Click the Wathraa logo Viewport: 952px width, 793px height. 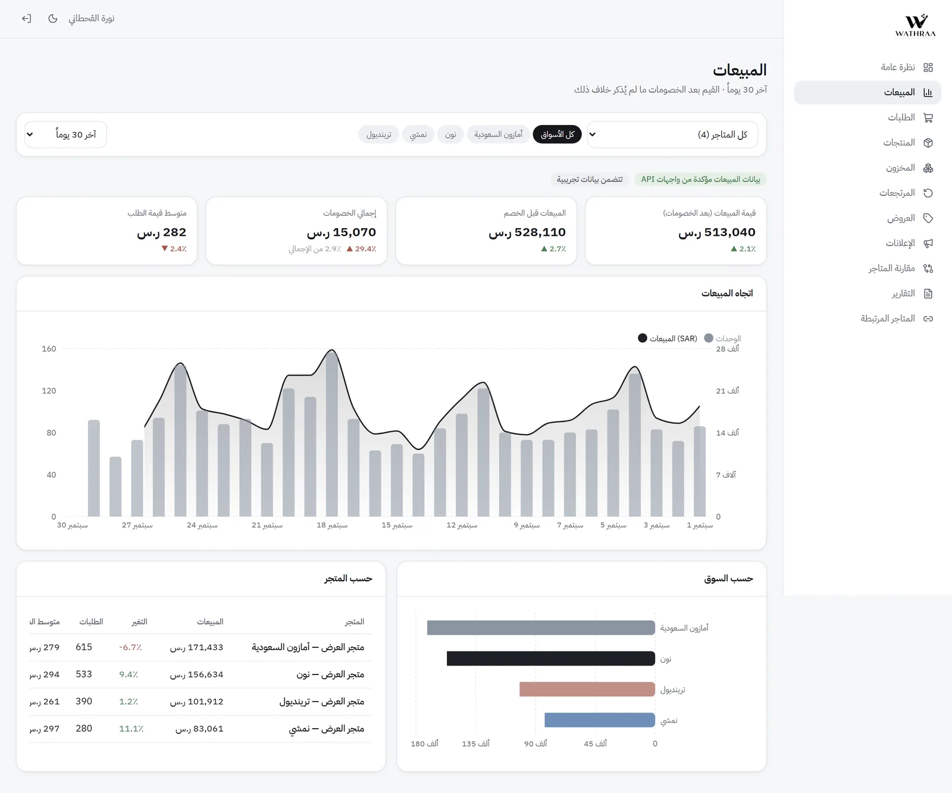pyautogui.click(x=916, y=26)
